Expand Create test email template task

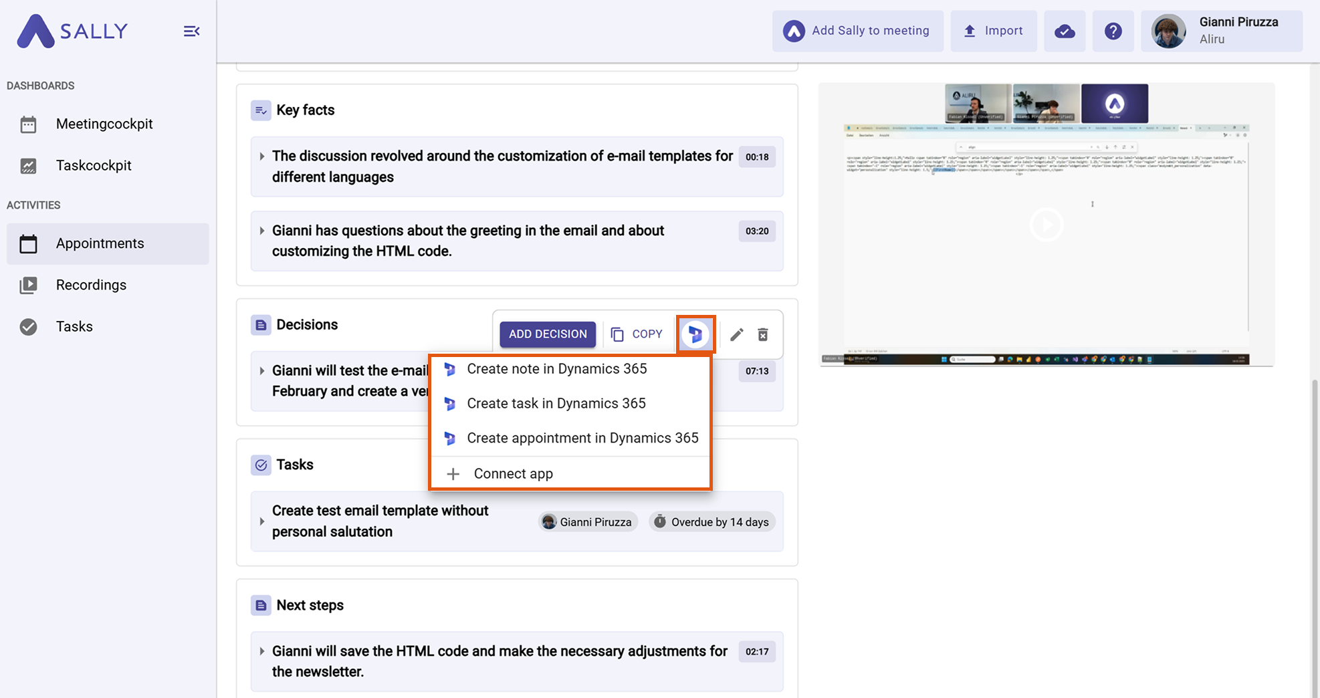261,521
